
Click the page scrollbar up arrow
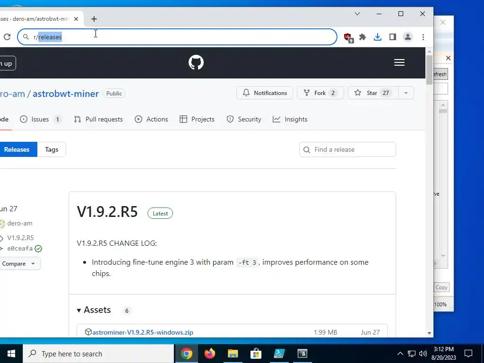click(429, 52)
